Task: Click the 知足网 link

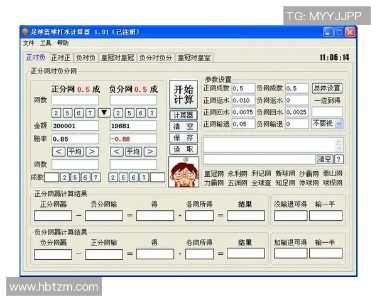Action: [285, 183]
